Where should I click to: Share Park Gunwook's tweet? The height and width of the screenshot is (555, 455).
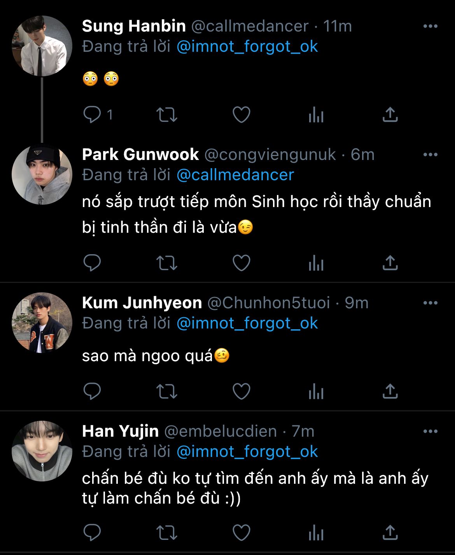pos(390,263)
